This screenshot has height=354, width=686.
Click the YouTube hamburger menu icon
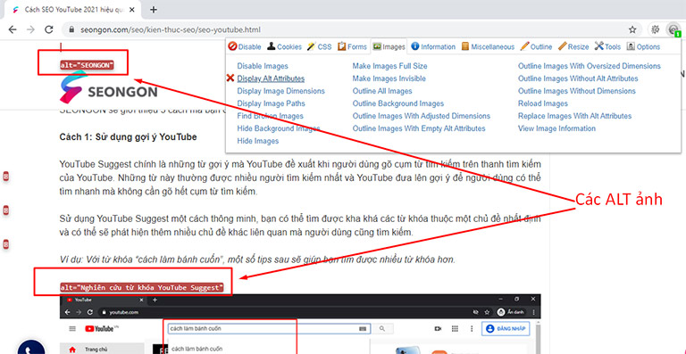(x=72, y=329)
